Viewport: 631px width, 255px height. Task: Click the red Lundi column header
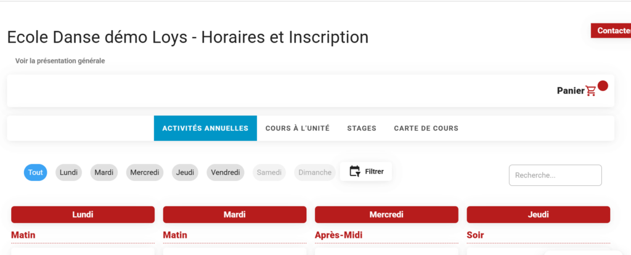click(x=83, y=214)
